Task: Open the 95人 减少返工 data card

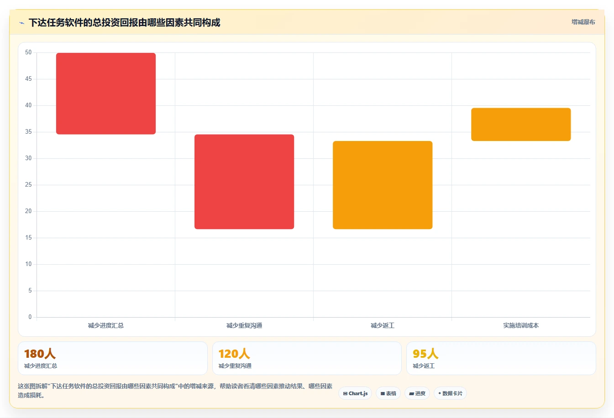Action: pyautogui.click(x=501, y=358)
